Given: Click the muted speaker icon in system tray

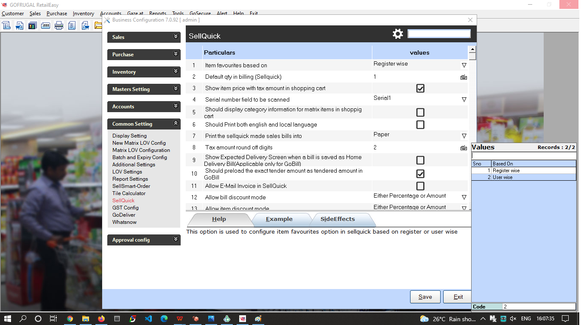Looking at the screenshot, I should (513, 319).
